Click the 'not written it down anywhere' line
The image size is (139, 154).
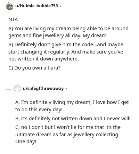[43, 59]
